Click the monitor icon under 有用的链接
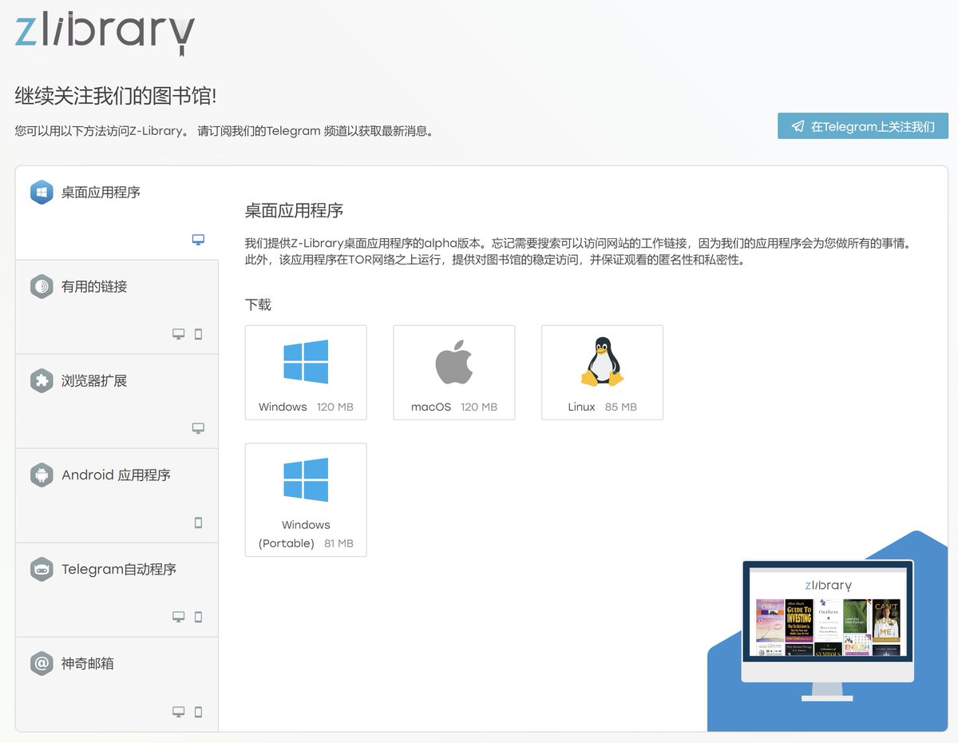 tap(179, 334)
